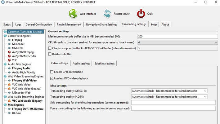This screenshot has width=220, height=124.
Task: Click the chapters interval minutes field
Action: point(177,48)
